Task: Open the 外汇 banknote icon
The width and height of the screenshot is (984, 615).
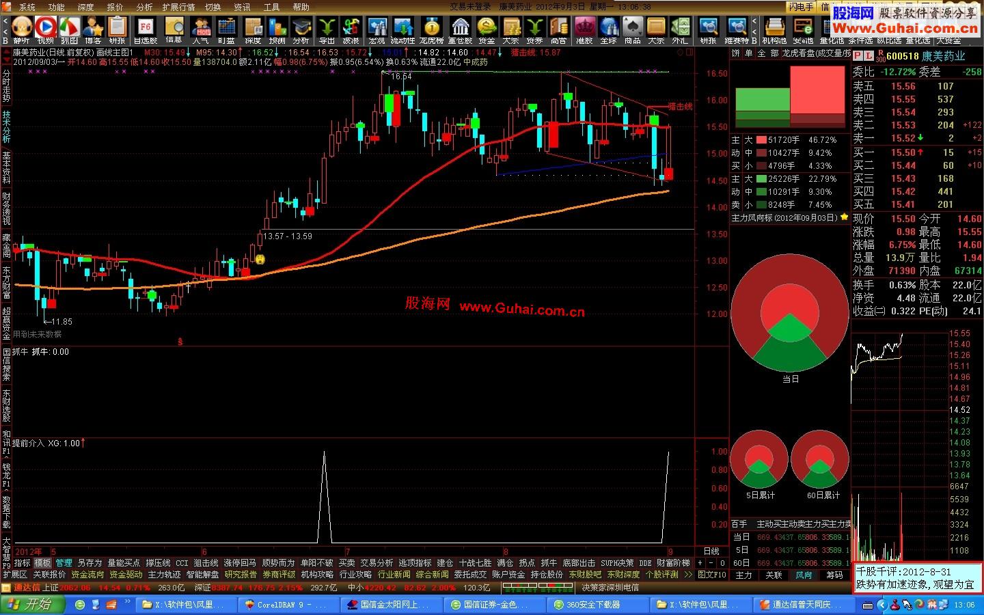Action: point(680,29)
